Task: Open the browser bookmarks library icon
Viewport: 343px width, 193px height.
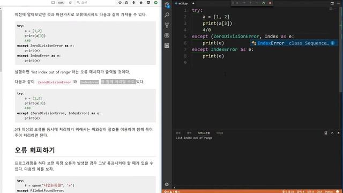Action: point(126,3)
